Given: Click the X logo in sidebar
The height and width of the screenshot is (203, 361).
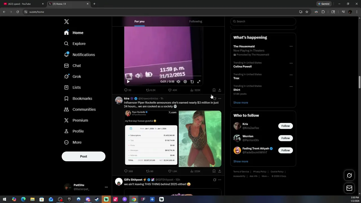Looking at the screenshot, I should click(67, 22).
